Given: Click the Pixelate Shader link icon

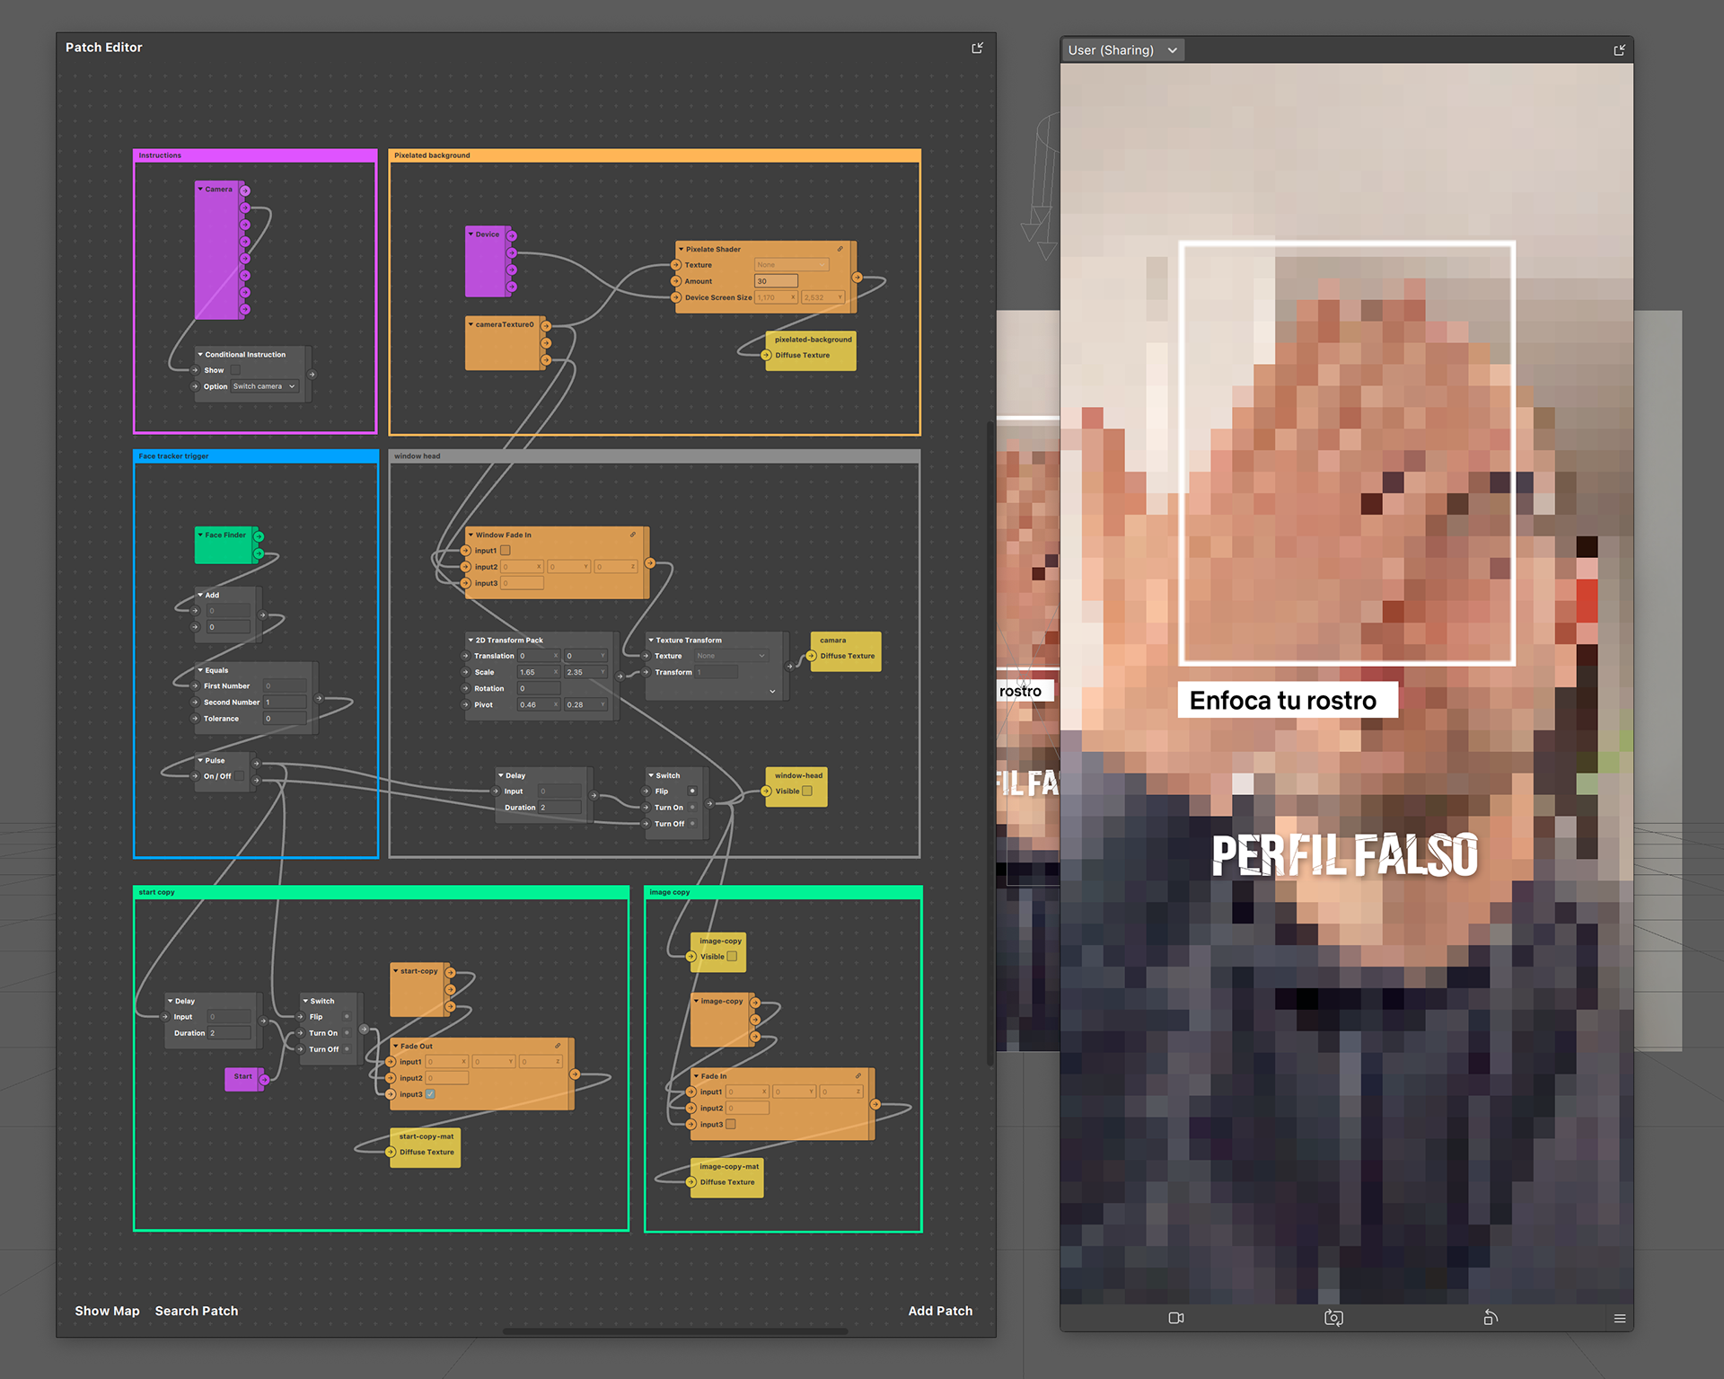Looking at the screenshot, I should [840, 249].
